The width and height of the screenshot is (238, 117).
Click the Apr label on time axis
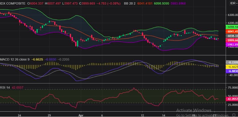81,115
